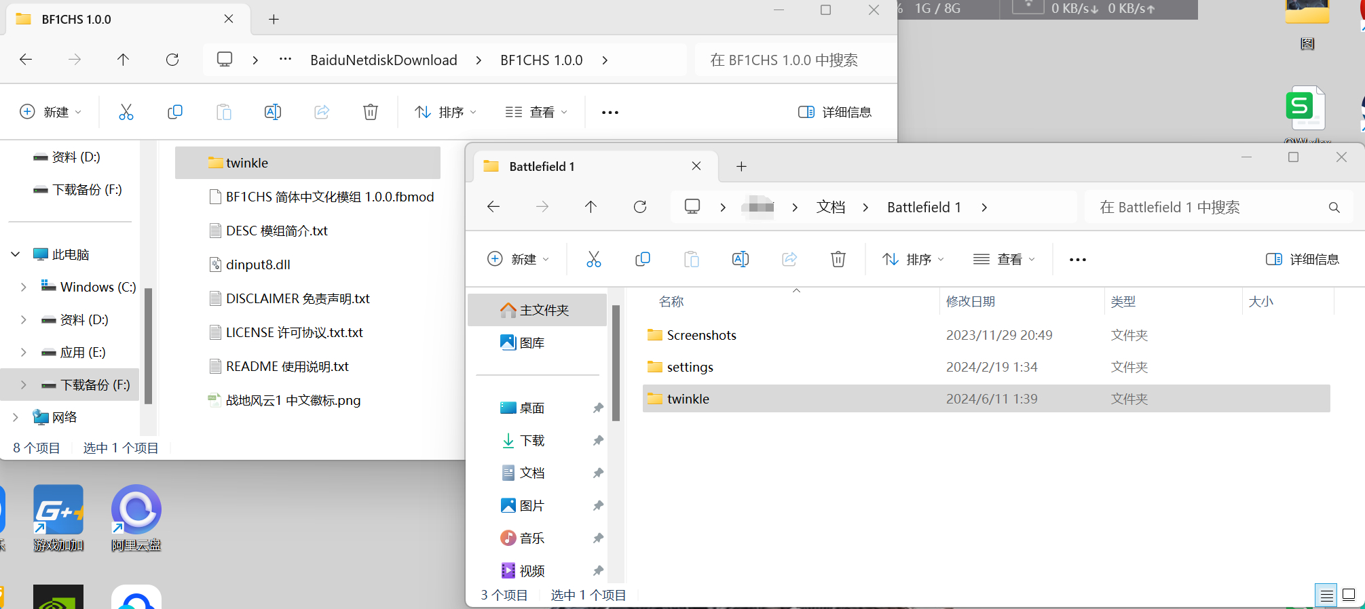Expand 网络 tree node
Screen dimensions: 1365x609
click(x=16, y=417)
